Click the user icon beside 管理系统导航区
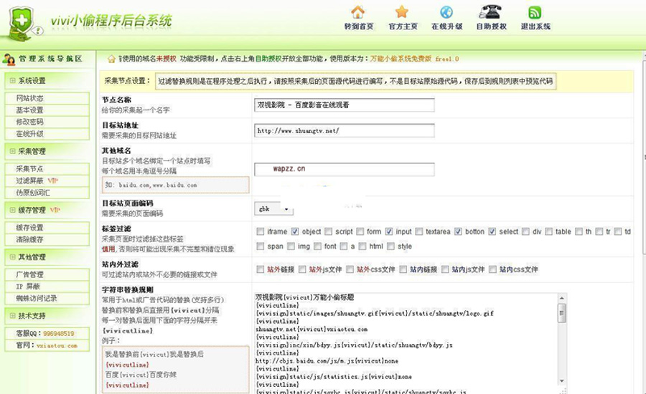Image resolution: width=646 pixels, height=394 pixels. click(9, 59)
